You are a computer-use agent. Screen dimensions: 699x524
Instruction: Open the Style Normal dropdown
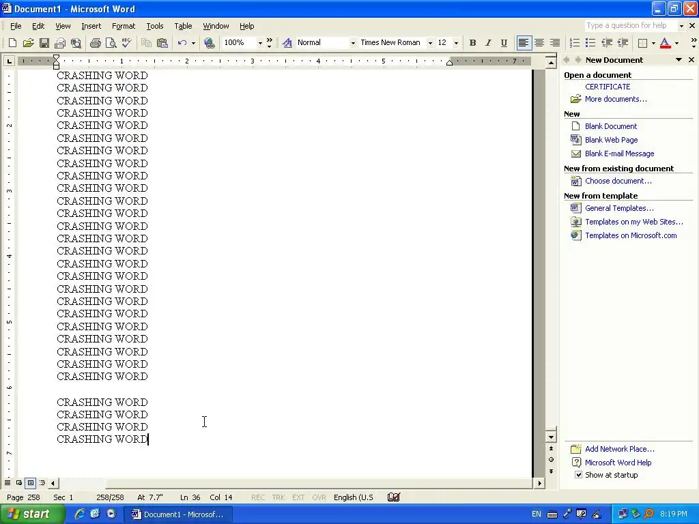pos(353,43)
